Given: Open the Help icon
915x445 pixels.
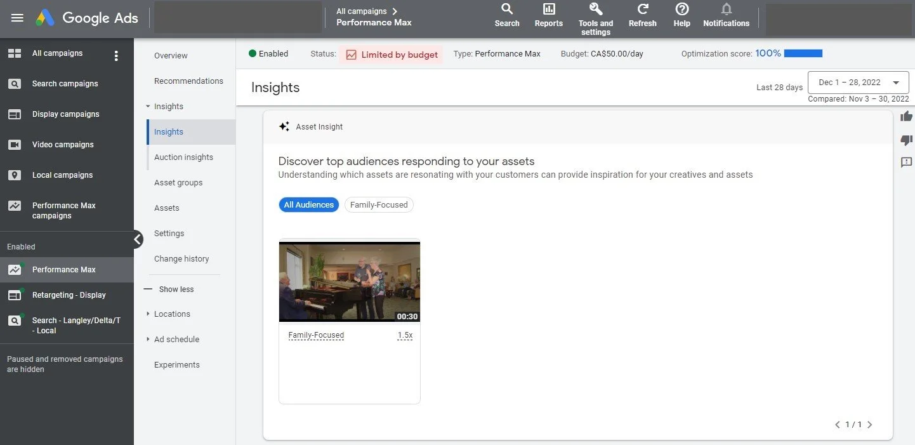Looking at the screenshot, I should [681, 15].
